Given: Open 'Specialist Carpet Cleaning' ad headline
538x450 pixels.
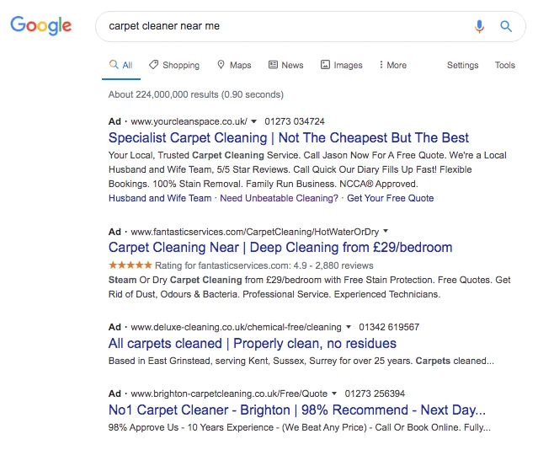Looking at the screenshot, I should (289, 137).
